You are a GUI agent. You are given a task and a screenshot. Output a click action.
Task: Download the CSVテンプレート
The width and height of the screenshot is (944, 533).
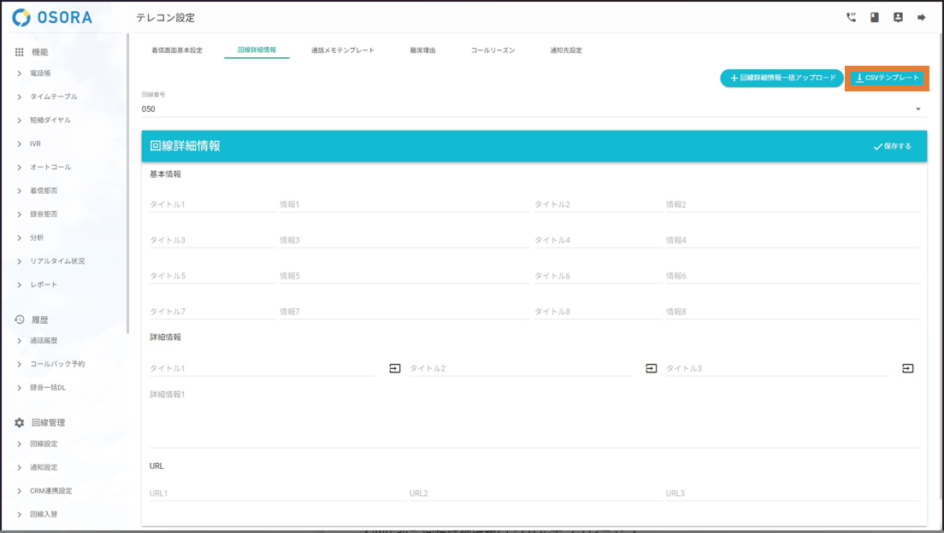tap(887, 78)
